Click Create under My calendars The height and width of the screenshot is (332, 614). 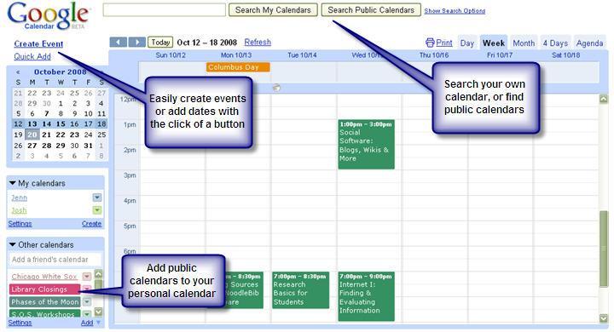[91, 224]
